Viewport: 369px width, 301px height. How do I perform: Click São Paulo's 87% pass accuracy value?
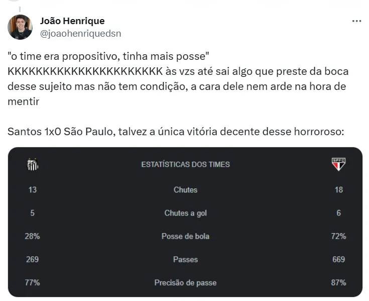[338, 282]
